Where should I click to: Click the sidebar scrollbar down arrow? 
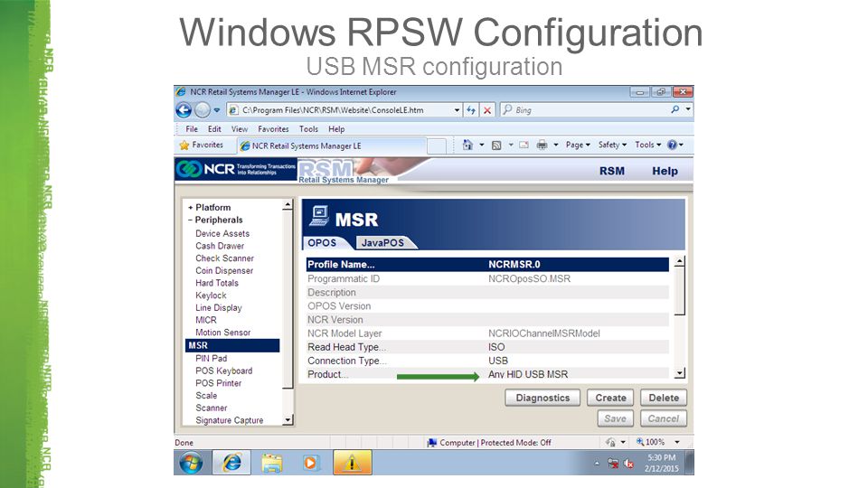click(288, 420)
